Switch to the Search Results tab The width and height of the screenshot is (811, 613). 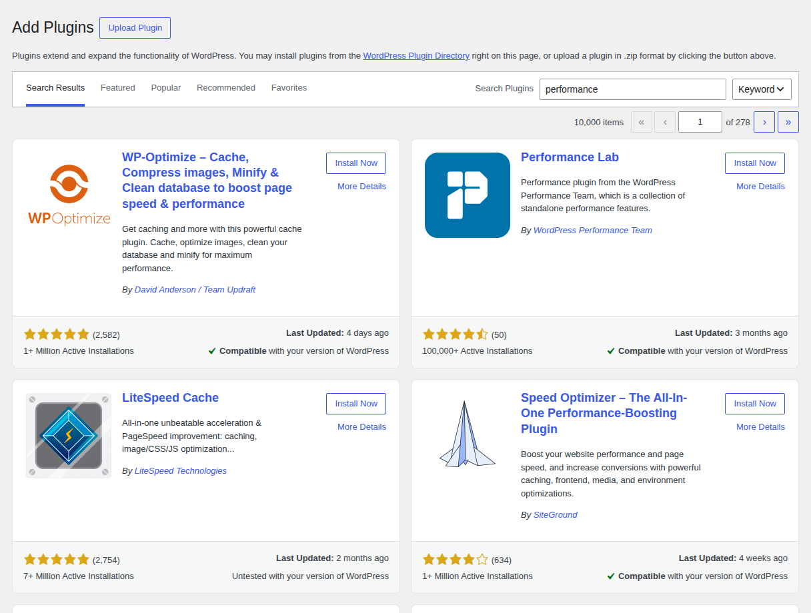tap(55, 88)
